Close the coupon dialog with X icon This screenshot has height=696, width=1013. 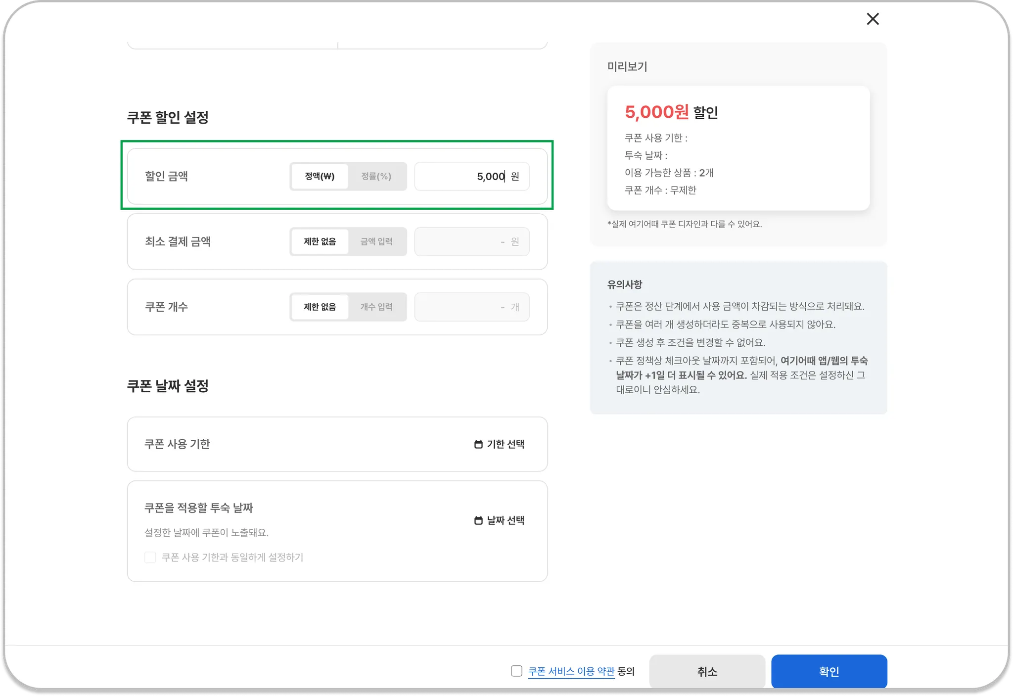(873, 19)
